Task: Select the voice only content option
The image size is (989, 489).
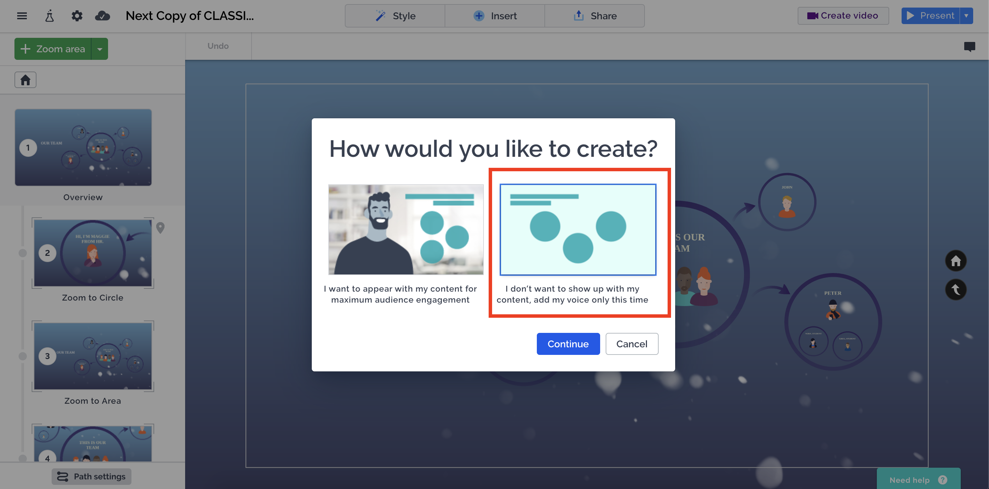Action: pyautogui.click(x=577, y=229)
